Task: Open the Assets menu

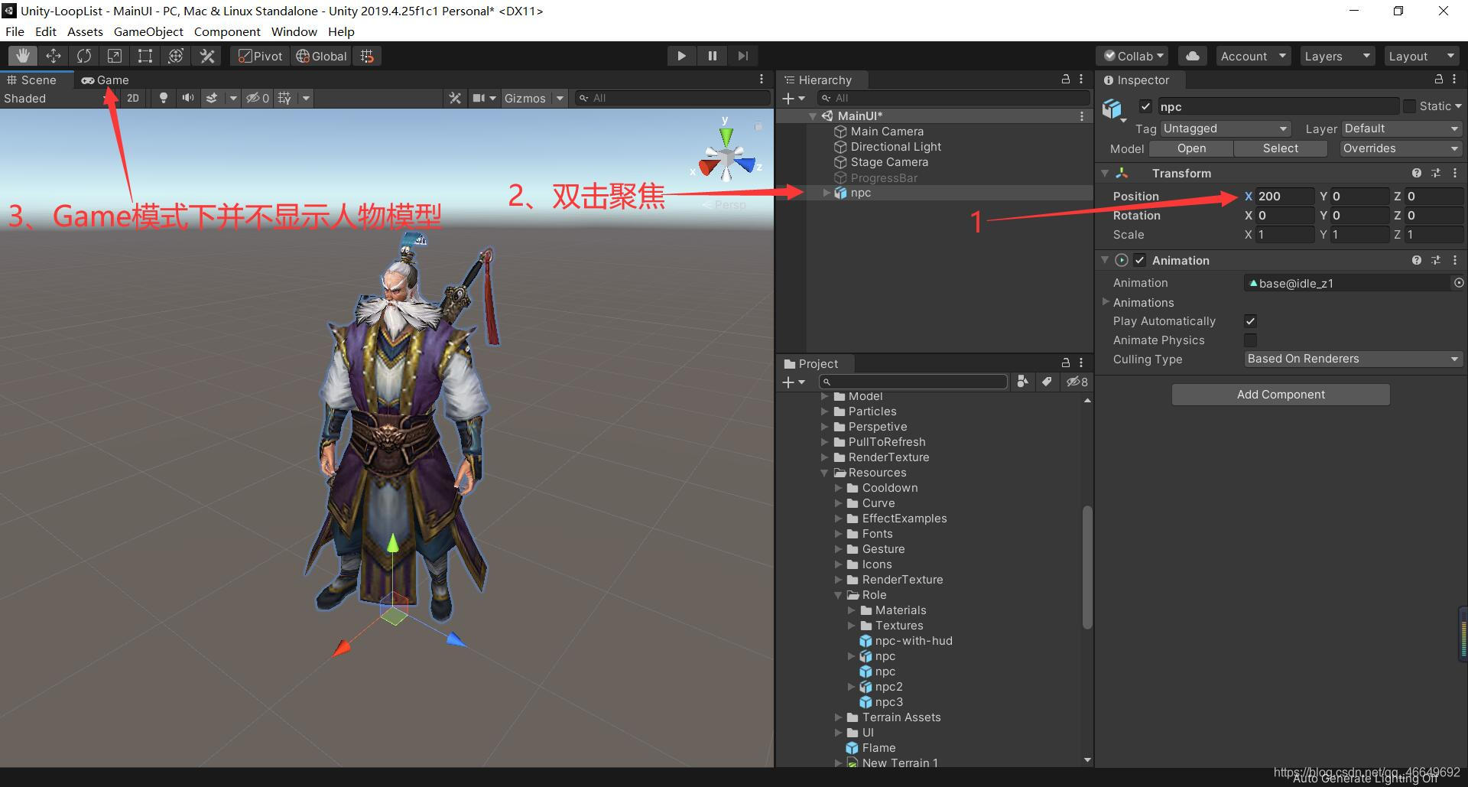Action: tap(85, 31)
